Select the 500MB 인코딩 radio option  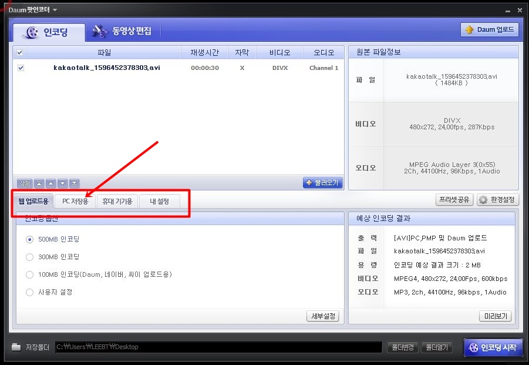30,239
